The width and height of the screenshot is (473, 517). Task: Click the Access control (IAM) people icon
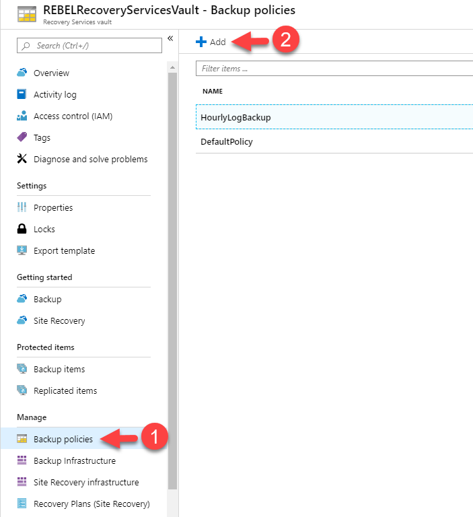click(x=22, y=116)
